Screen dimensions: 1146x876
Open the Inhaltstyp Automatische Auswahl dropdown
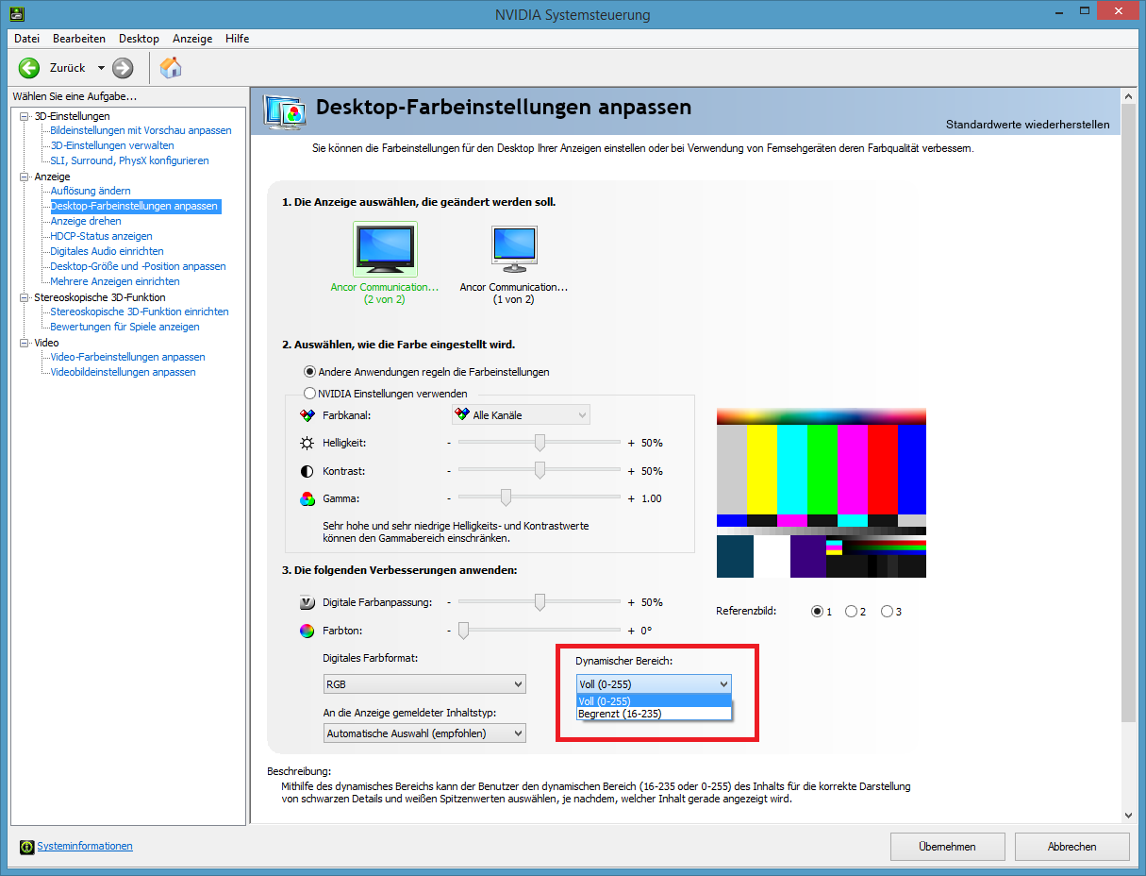(424, 733)
